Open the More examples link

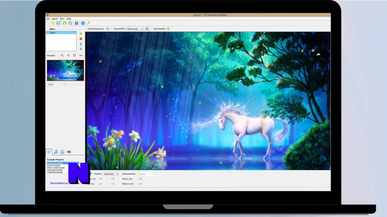65,183
